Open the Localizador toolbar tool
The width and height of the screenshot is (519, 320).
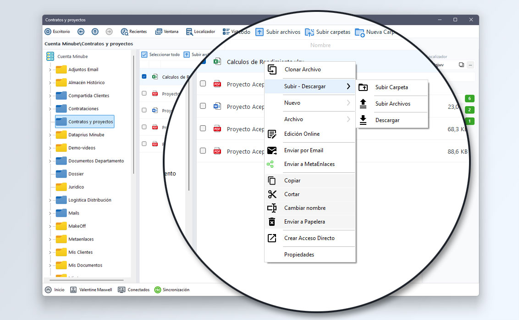200,32
